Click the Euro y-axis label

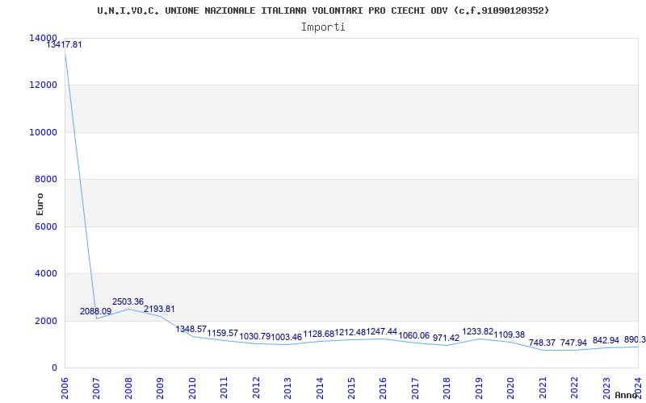pyautogui.click(x=40, y=205)
